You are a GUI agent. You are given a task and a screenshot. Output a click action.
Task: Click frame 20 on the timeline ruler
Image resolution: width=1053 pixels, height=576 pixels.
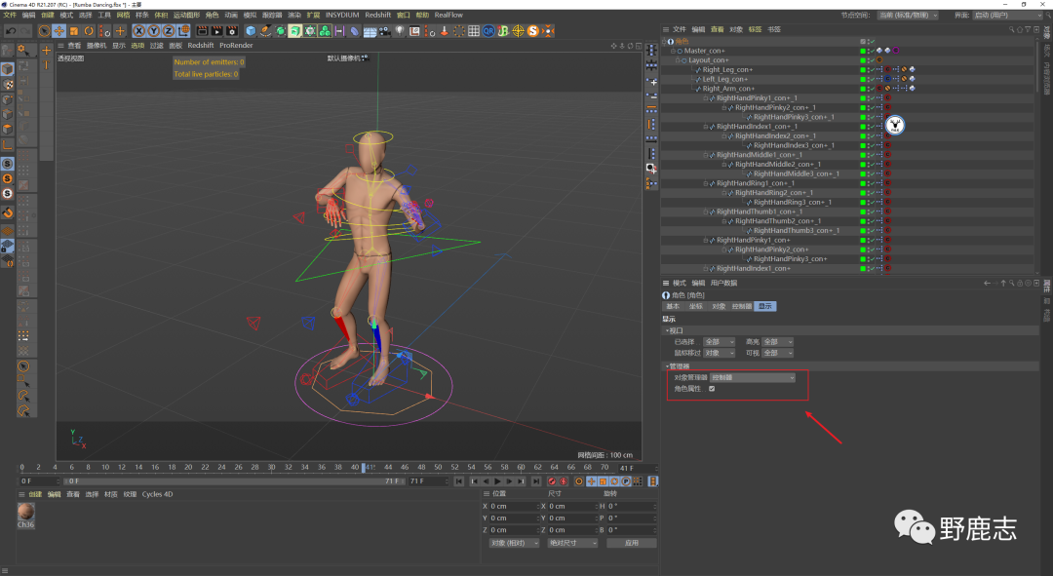[188, 468]
